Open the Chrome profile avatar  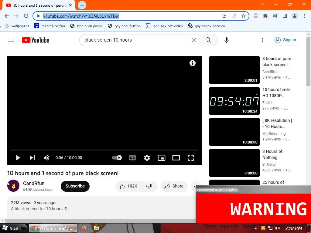point(295,16)
